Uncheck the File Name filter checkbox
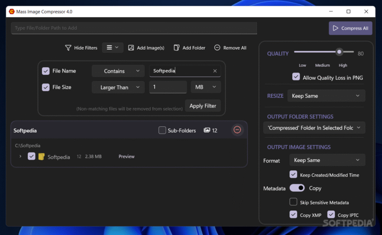 [x=46, y=71]
